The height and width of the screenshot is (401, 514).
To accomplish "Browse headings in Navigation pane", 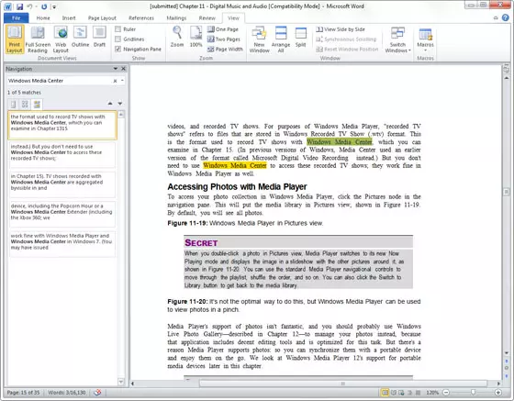I will 14,105.
